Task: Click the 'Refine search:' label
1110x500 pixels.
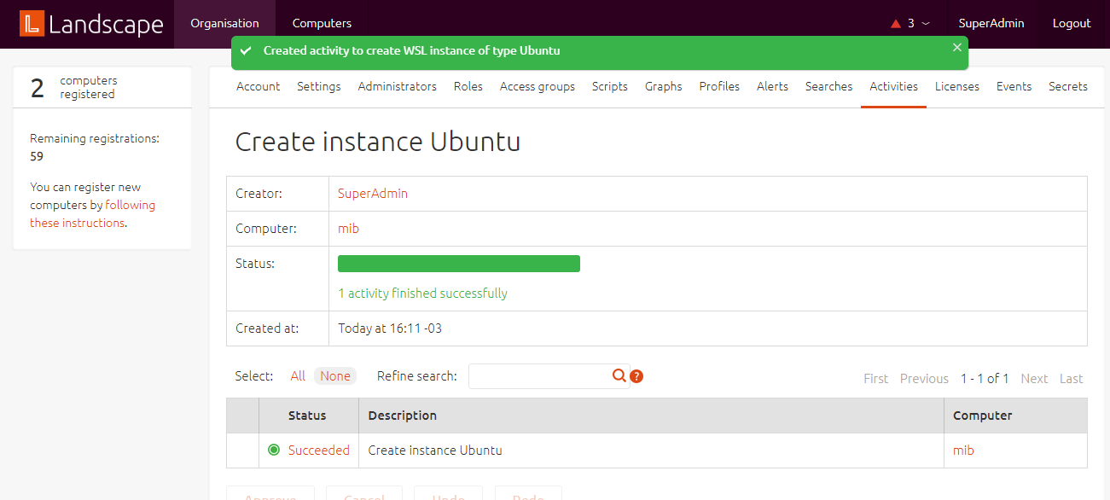Action: 417,376
